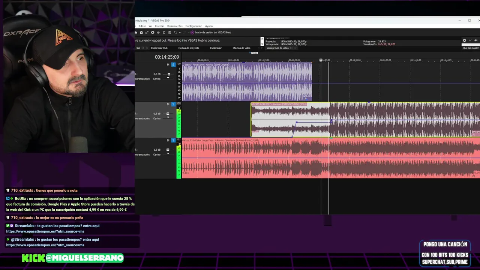Open the Ayuda menu
The width and height of the screenshot is (480, 270).
209,26
